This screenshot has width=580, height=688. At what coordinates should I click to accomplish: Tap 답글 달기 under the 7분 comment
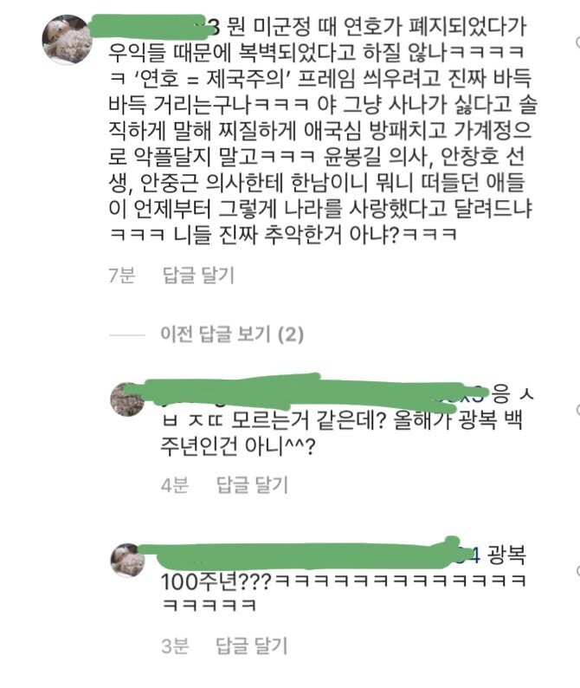pos(198,275)
